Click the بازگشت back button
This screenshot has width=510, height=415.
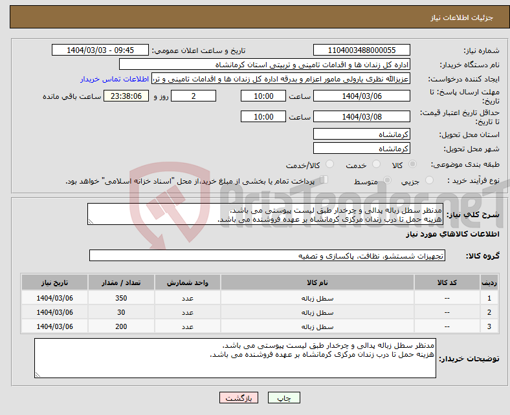point(239,398)
